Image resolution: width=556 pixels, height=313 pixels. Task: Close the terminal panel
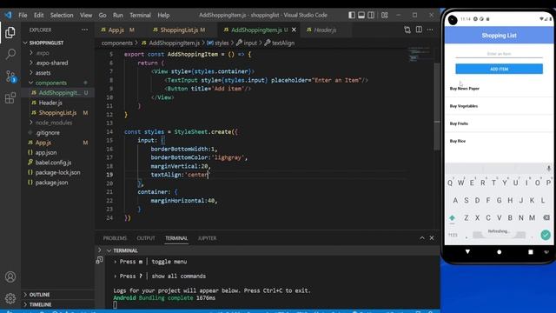coord(432,237)
